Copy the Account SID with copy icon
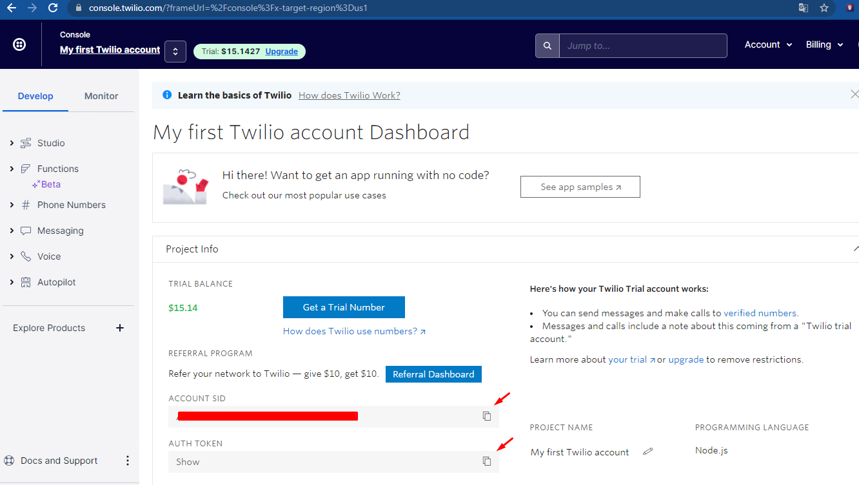 click(x=487, y=416)
